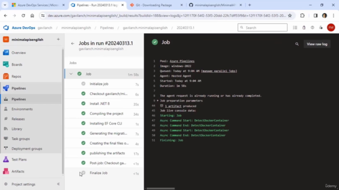Click the Search box in header
This screenshot has height=190, width=339.
click(x=263, y=27)
